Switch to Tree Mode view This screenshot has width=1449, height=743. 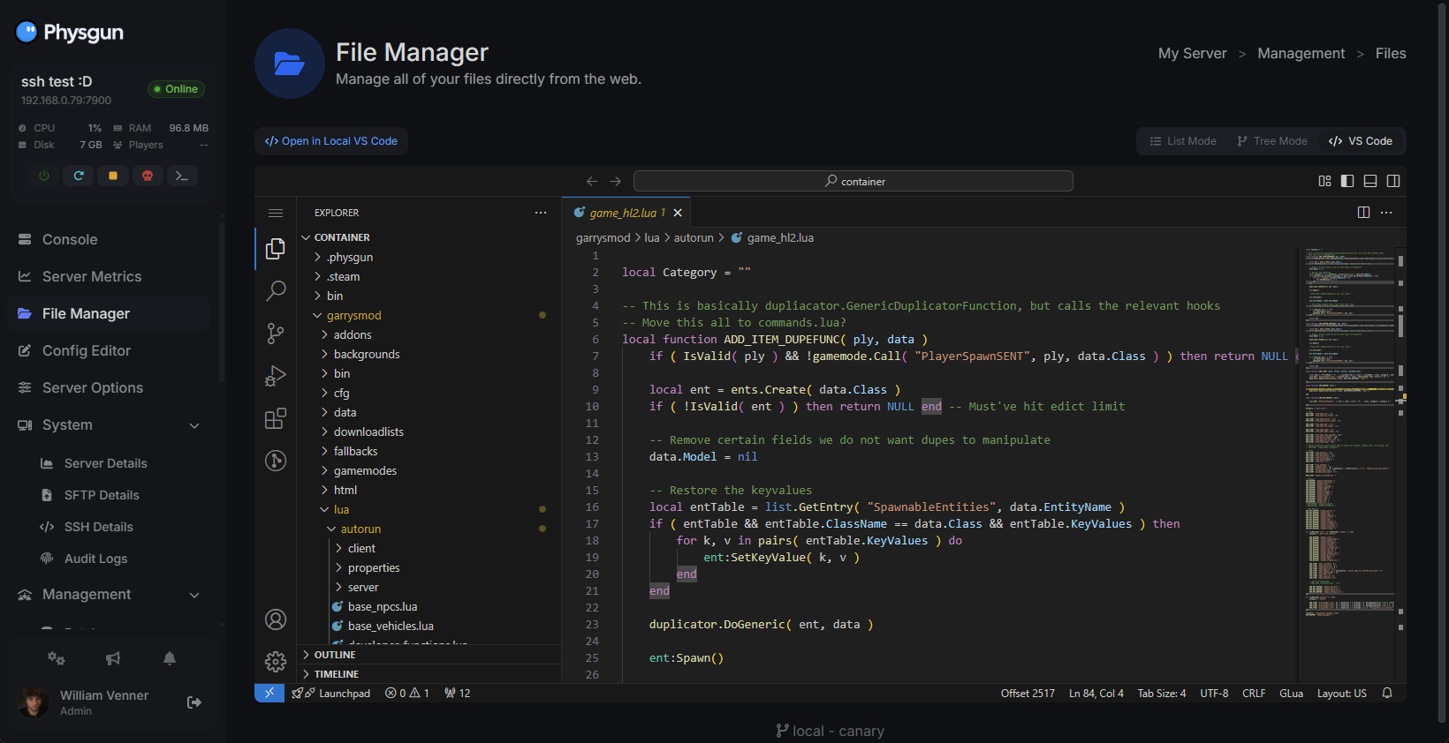(x=1271, y=141)
